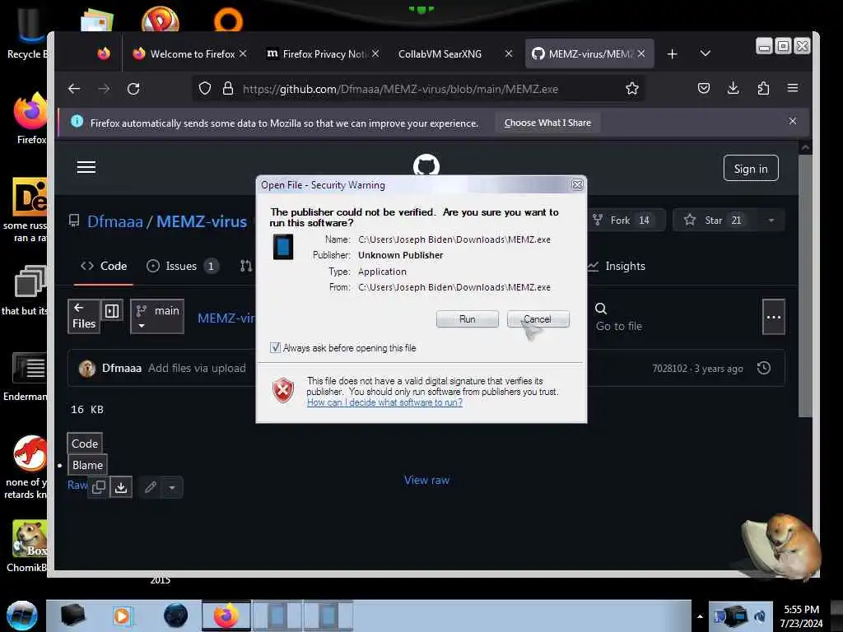This screenshot has width=843, height=632.
Task: Open Firefox downloads panel
Action: (733, 88)
